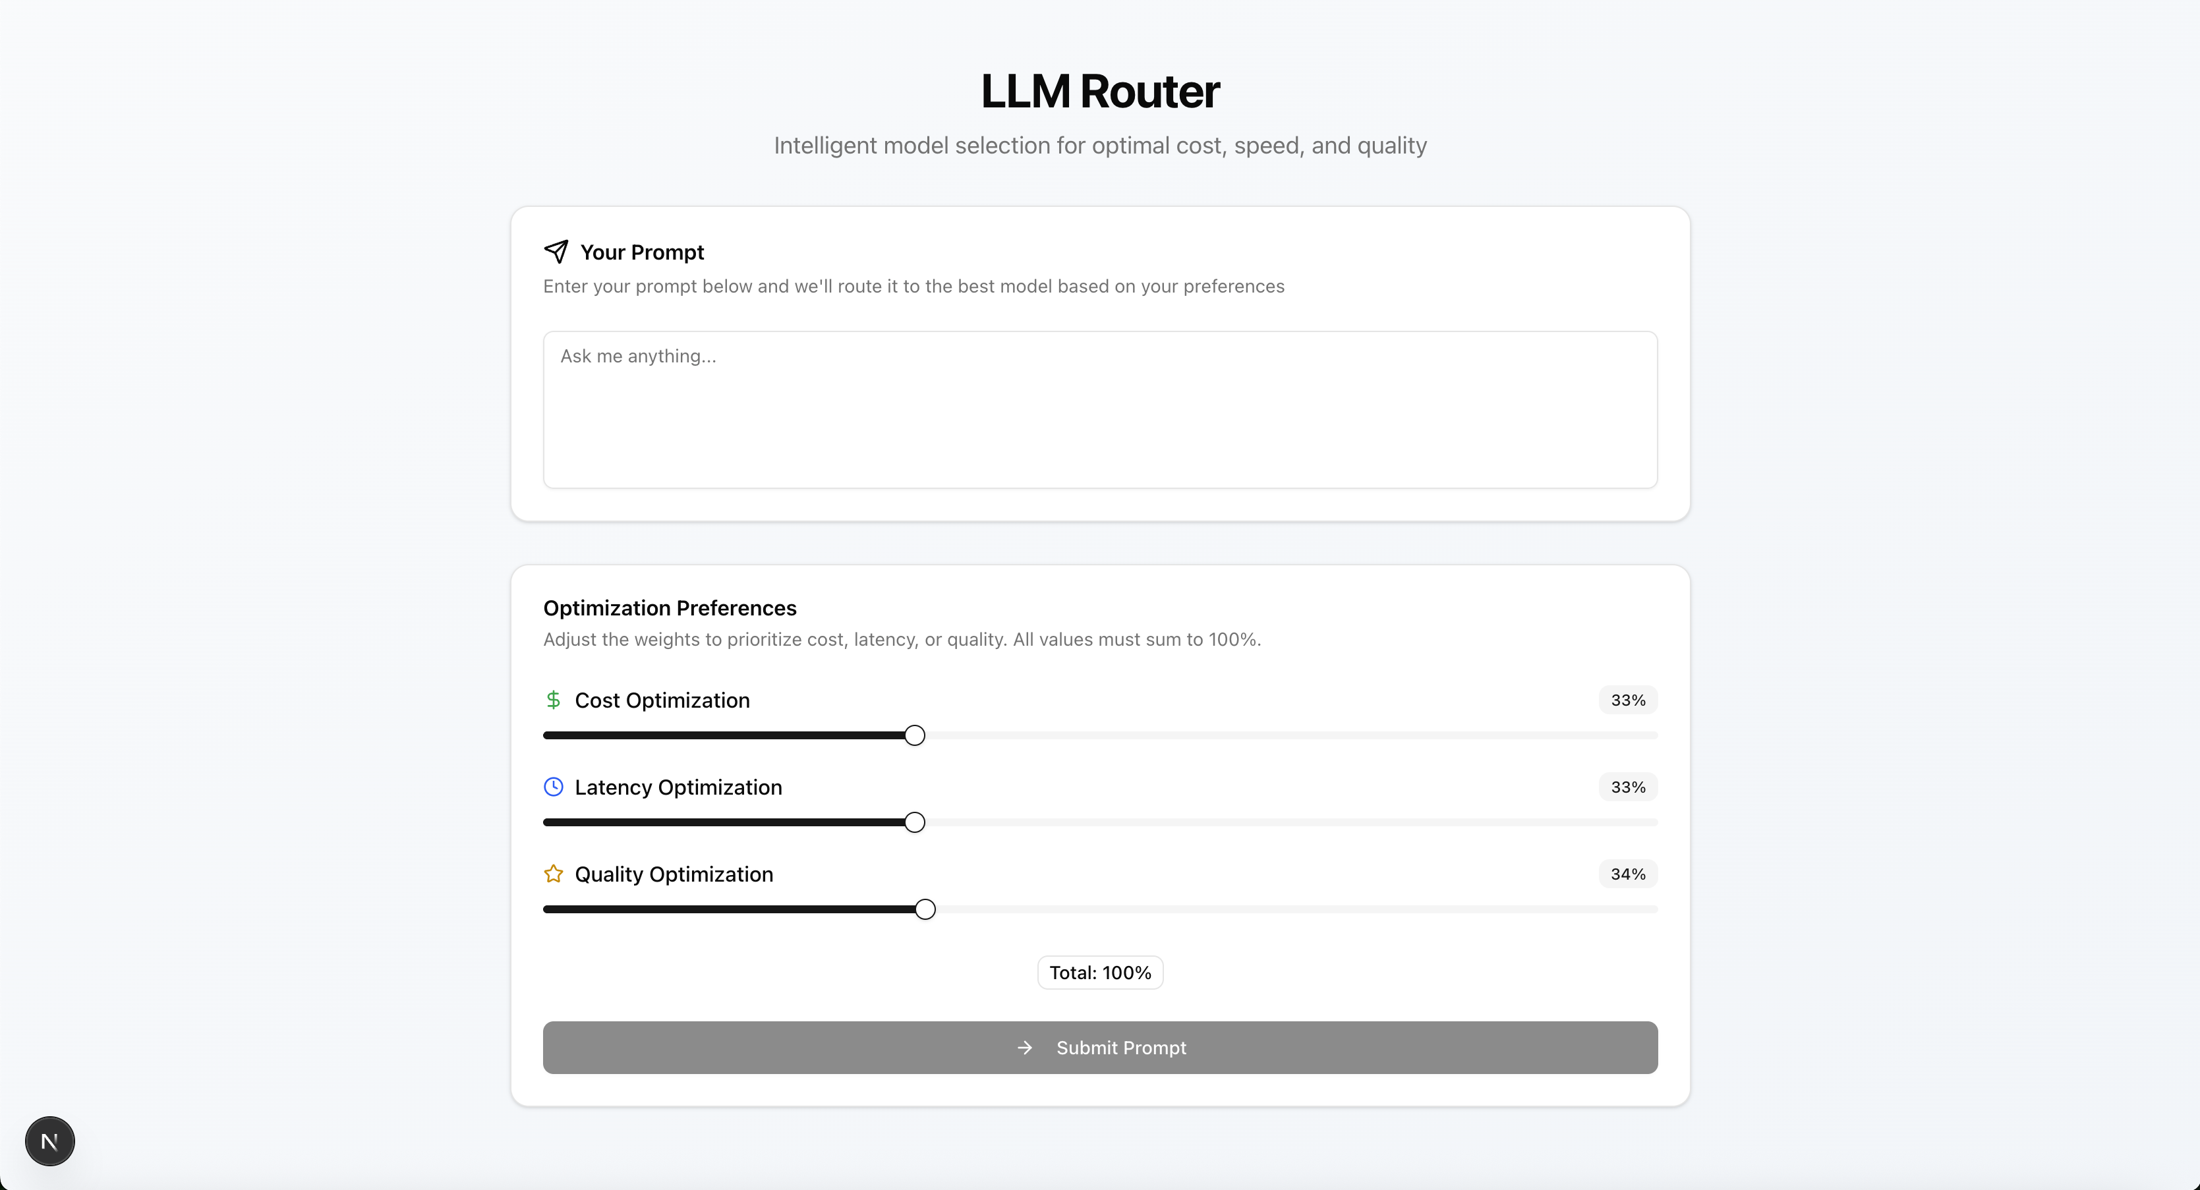Click the yellow star Quality Optimization icon
The width and height of the screenshot is (2200, 1190).
[554, 873]
